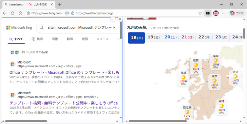The image size is (247, 124).
Task: Select the 地図 search tab
Action: point(84,39)
